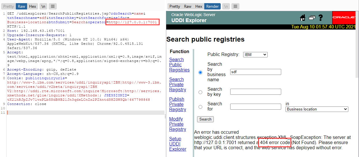Toggle the \n newline display in request pane
The height and width of the screenshot is (157, 359).
43,6
